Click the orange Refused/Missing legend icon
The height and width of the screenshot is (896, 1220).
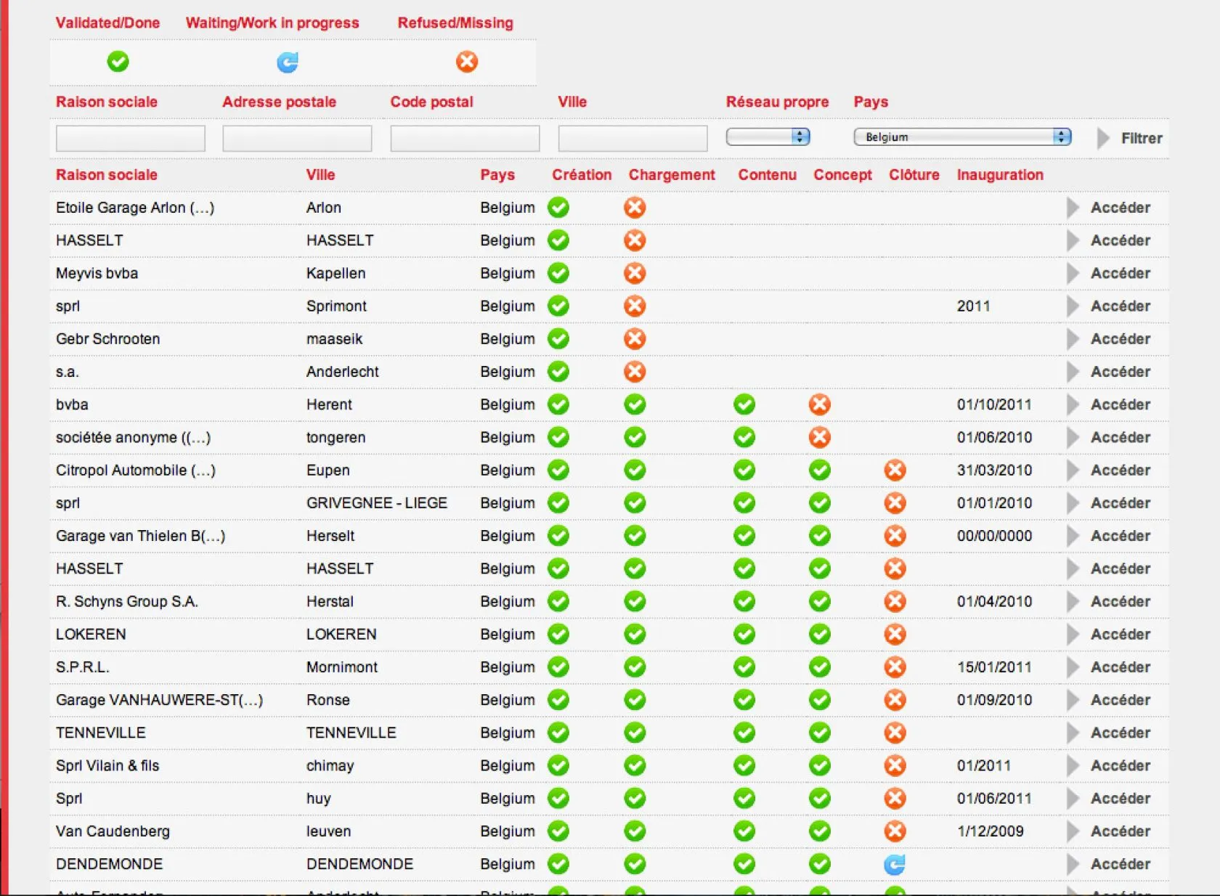467,62
